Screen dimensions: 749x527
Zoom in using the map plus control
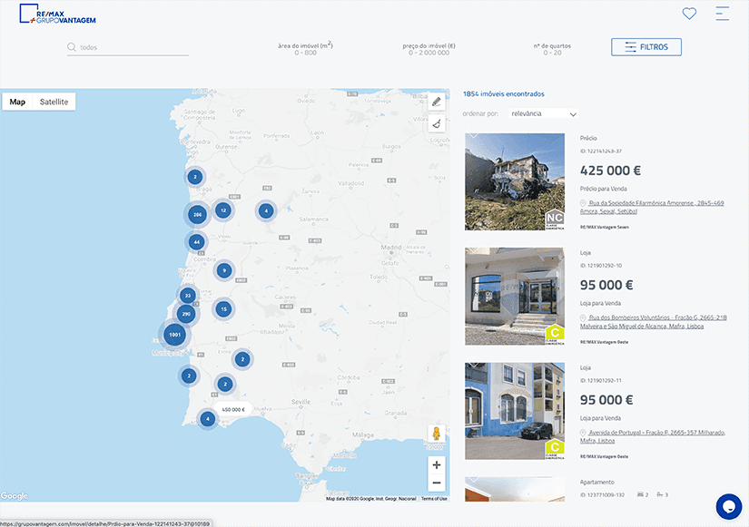click(x=436, y=465)
